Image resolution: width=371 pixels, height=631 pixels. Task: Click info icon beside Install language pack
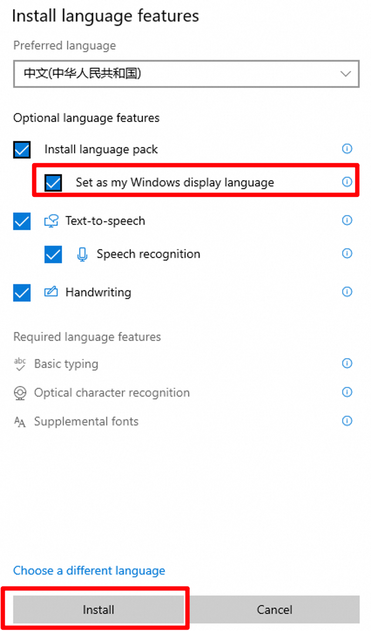347,149
